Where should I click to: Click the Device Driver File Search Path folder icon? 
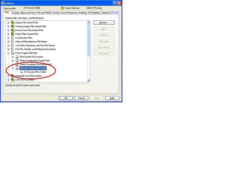(13, 30)
